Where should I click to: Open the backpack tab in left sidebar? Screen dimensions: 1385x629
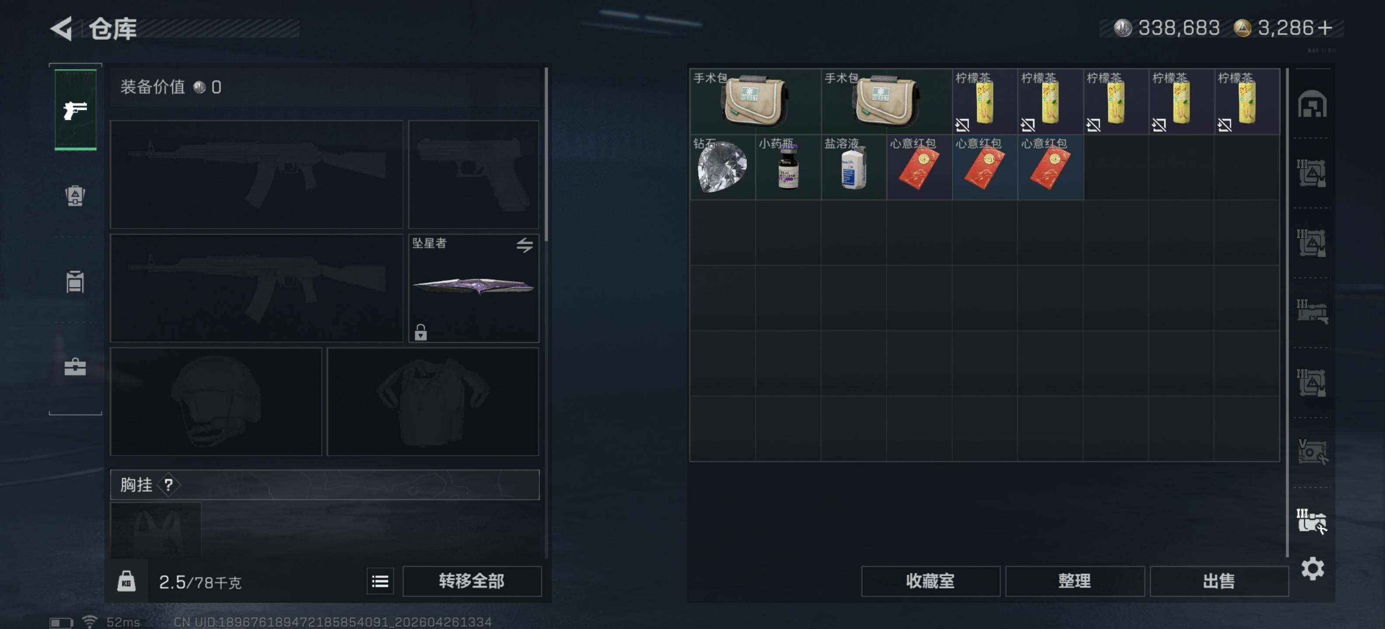click(x=75, y=196)
